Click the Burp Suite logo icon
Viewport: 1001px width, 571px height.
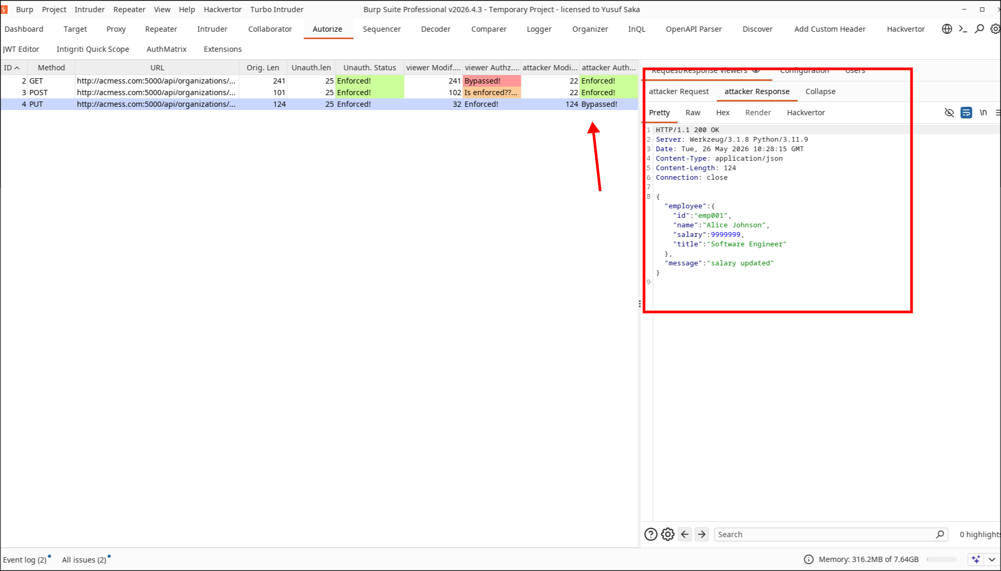point(4,9)
